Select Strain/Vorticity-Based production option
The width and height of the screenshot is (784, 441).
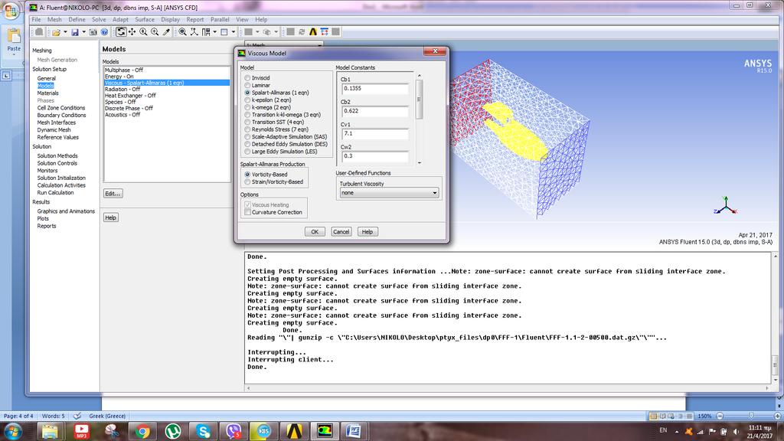click(x=247, y=182)
